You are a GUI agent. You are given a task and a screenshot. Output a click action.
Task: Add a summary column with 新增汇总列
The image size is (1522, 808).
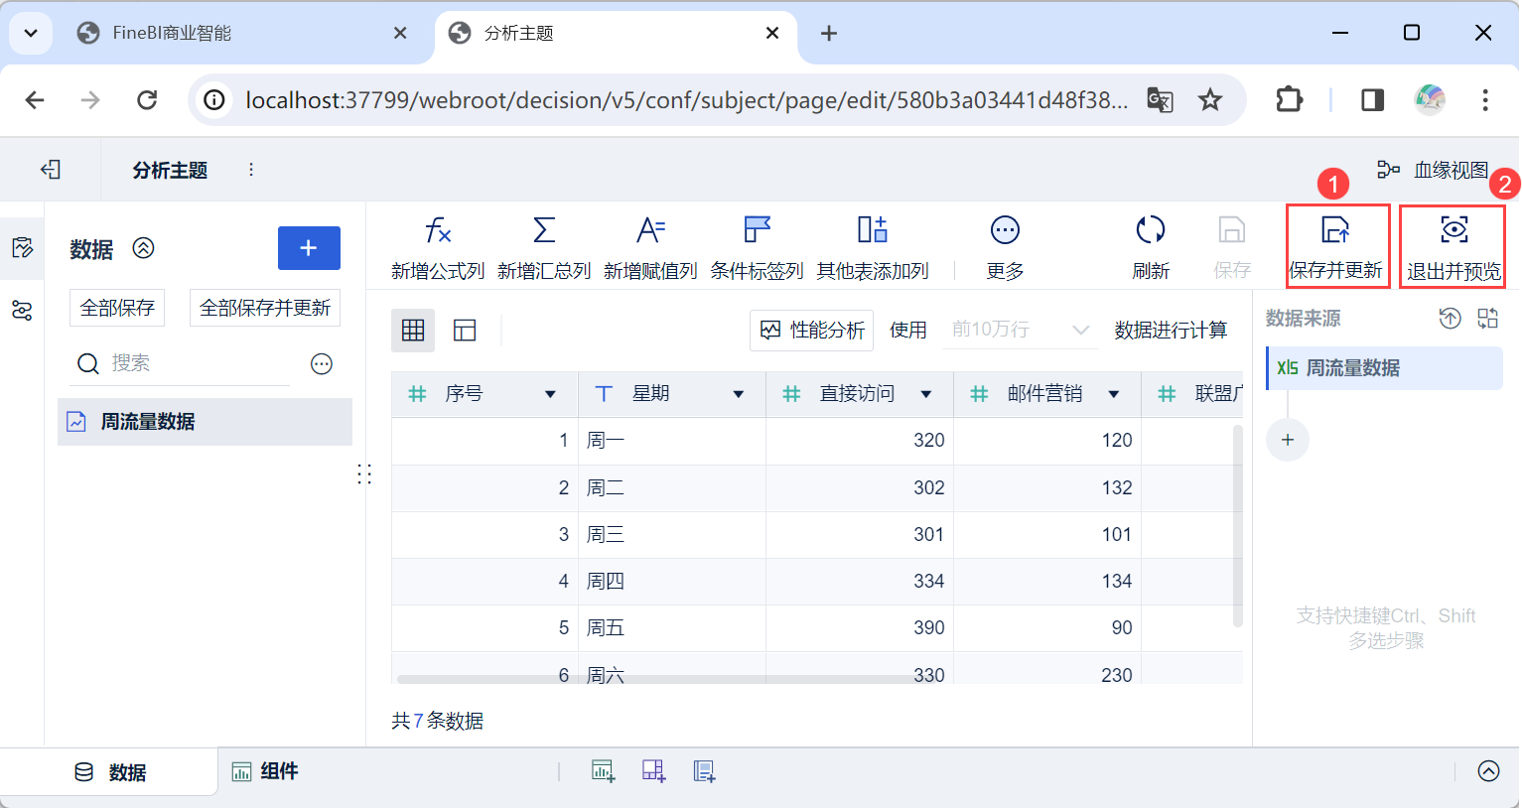point(544,246)
